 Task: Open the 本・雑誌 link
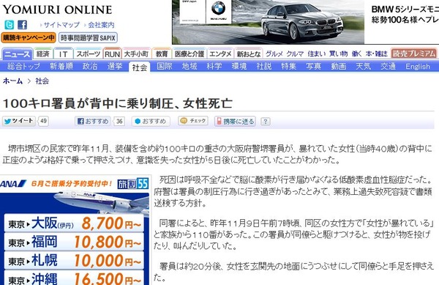pyautogui.click(x=376, y=53)
